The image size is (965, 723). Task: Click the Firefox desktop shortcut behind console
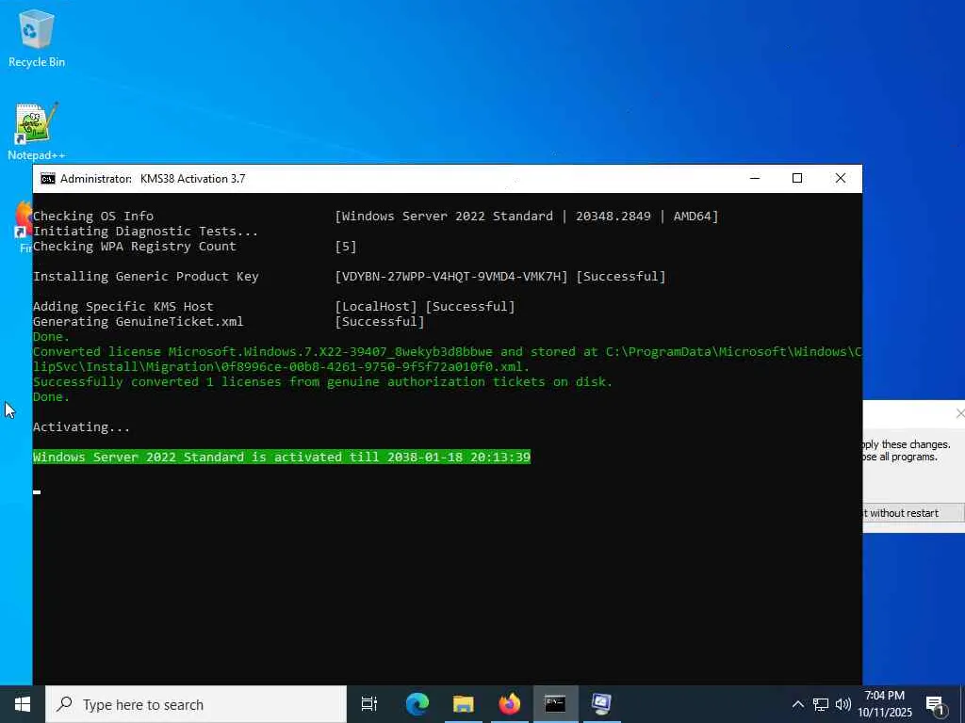click(24, 226)
